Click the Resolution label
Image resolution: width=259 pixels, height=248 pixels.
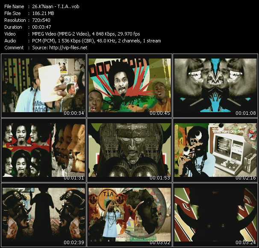click(15, 20)
